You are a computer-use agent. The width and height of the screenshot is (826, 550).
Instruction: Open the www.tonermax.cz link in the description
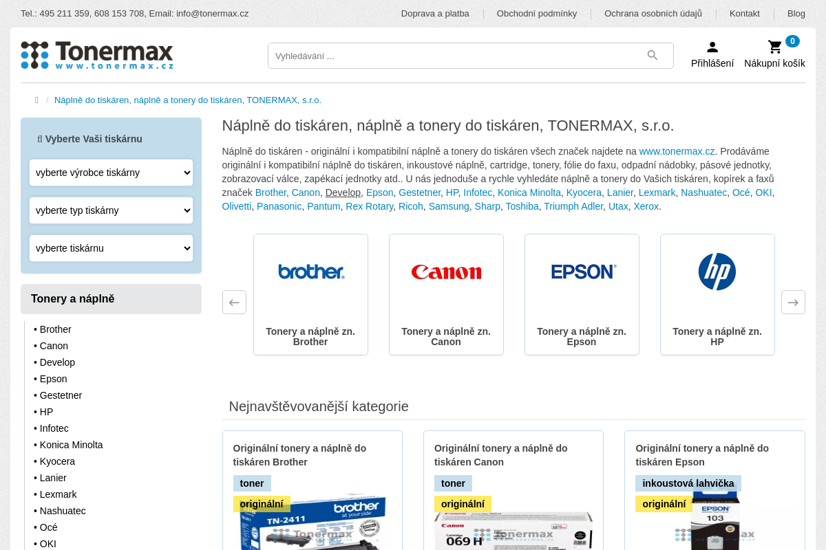tap(677, 151)
